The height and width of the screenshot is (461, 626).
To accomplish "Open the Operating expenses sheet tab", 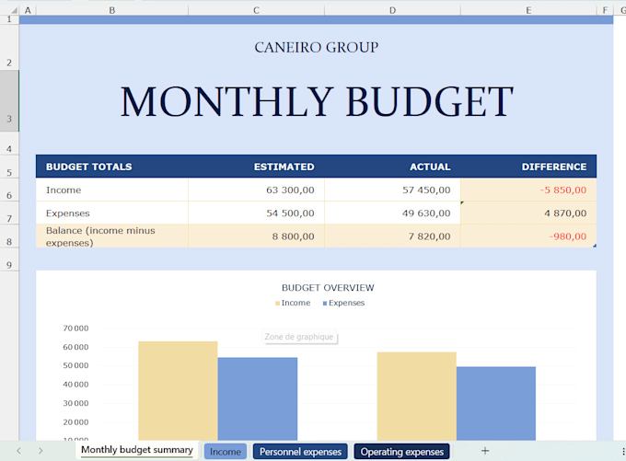I will [x=401, y=452].
